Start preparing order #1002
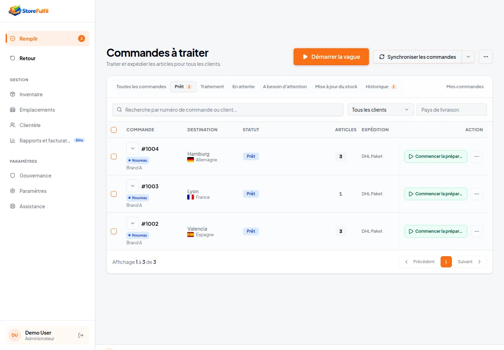 pyautogui.click(x=436, y=231)
